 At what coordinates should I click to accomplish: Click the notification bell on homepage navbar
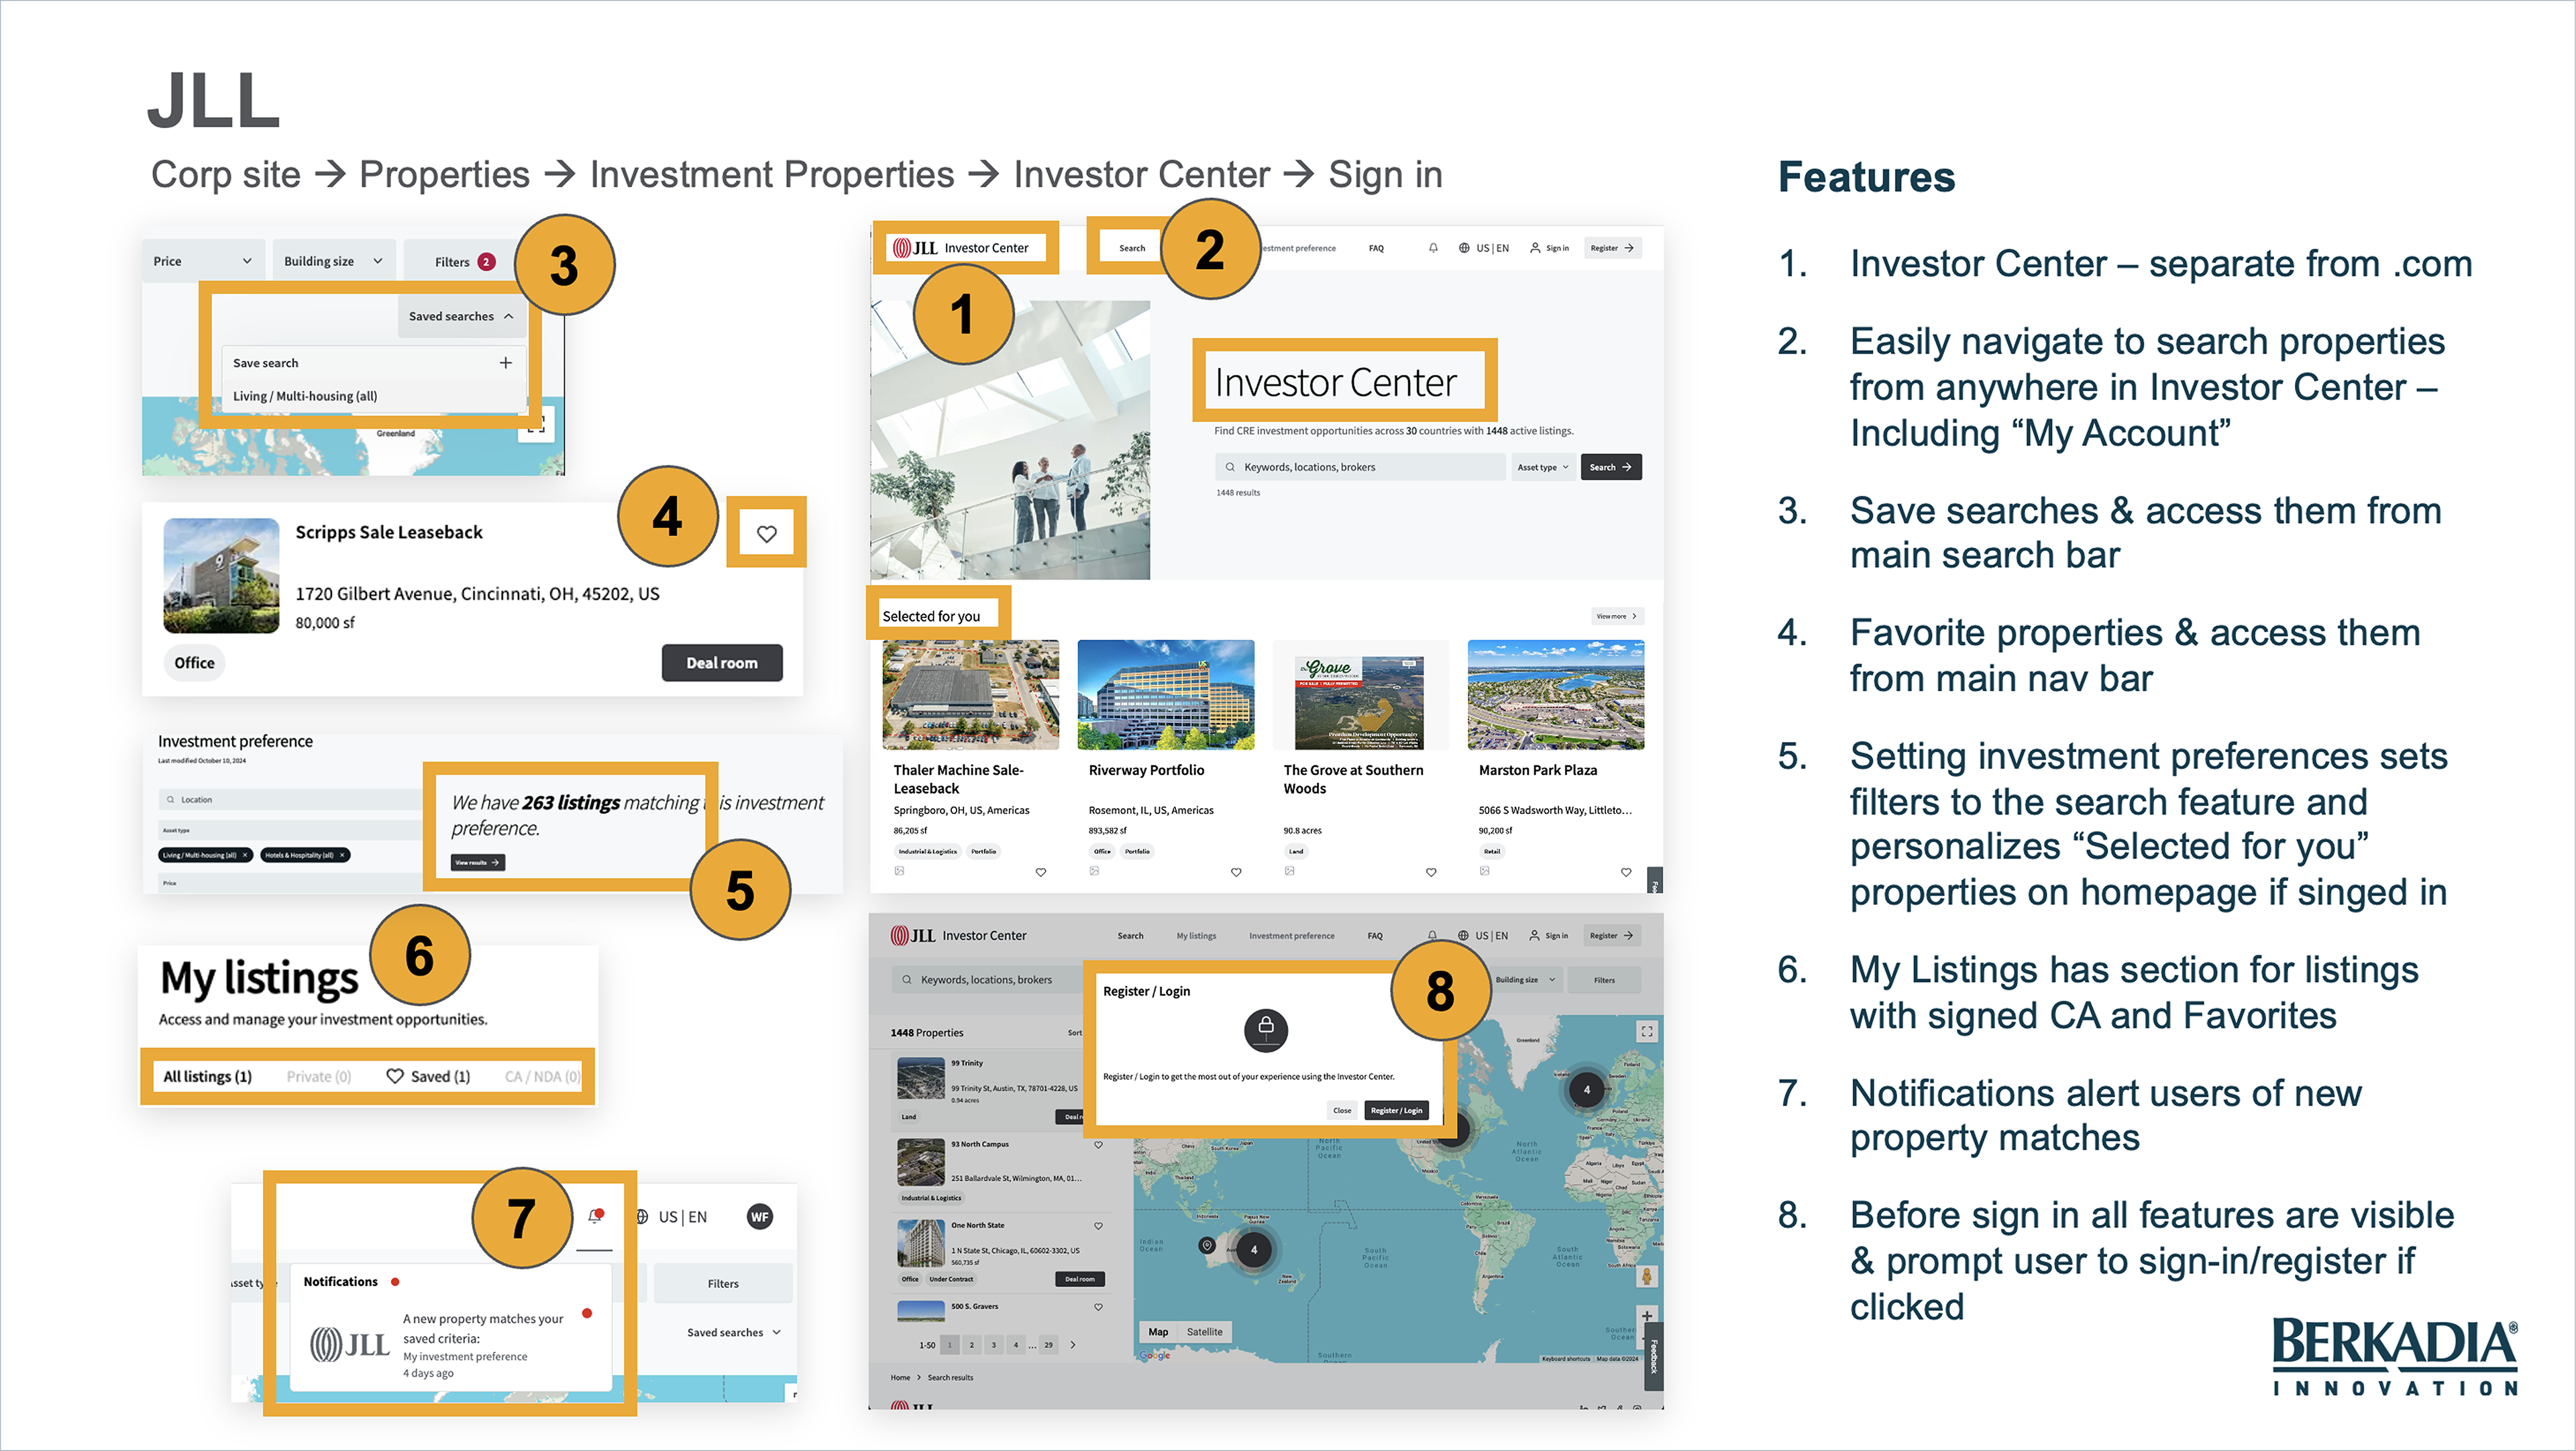tap(1433, 248)
